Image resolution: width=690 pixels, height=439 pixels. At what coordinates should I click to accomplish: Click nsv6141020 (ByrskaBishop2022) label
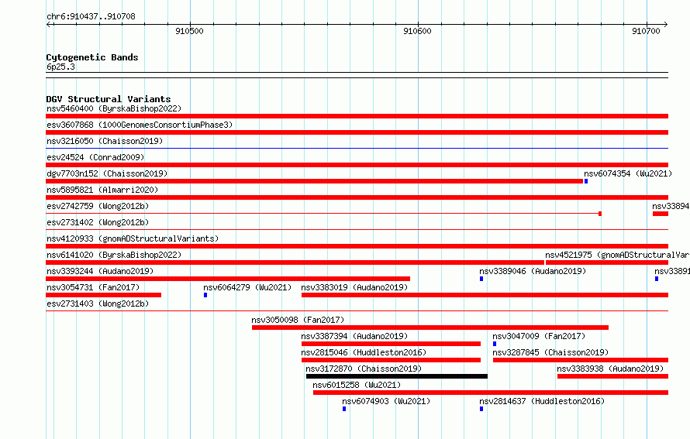[x=114, y=255]
